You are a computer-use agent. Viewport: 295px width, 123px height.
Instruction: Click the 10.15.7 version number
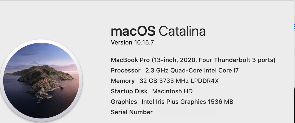pyautogui.click(x=144, y=43)
